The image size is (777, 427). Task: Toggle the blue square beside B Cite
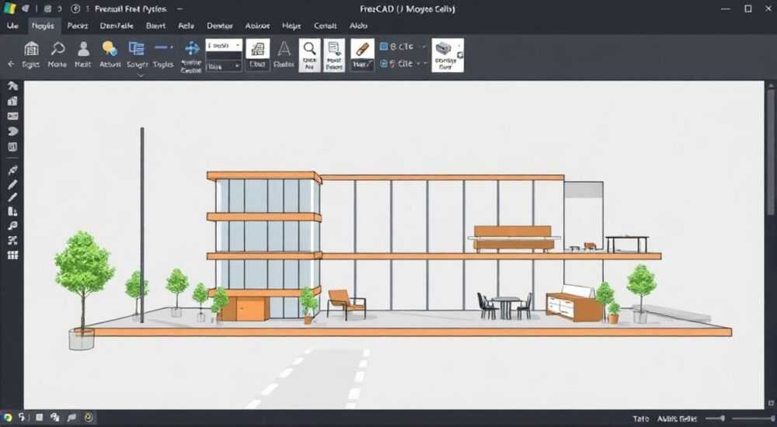pyautogui.click(x=384, y=47)
